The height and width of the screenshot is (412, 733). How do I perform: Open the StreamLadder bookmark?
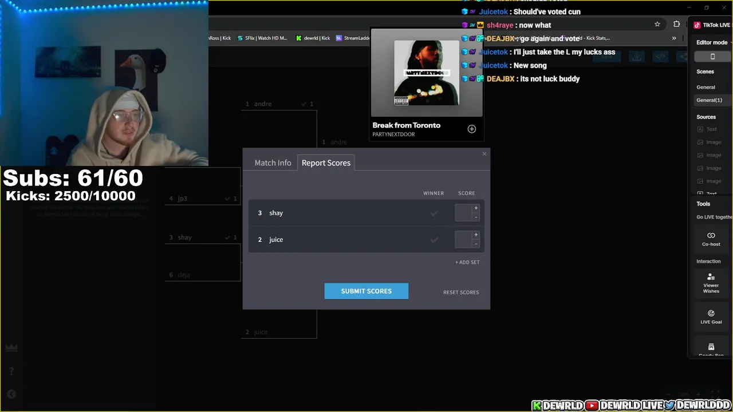coord(353,38)
